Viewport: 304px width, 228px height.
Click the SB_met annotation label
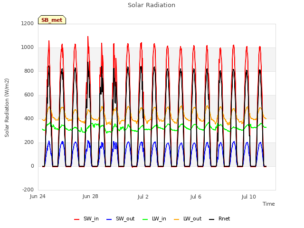click(x=52, y=20)
